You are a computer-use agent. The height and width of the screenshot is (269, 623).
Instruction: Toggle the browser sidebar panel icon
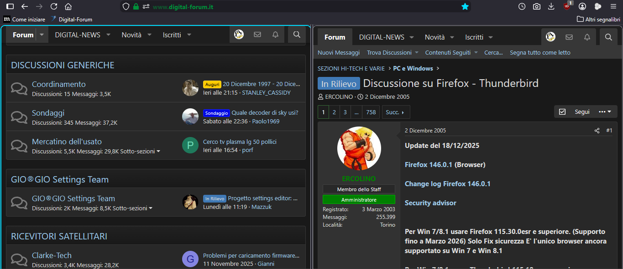[x=10, y=6]
